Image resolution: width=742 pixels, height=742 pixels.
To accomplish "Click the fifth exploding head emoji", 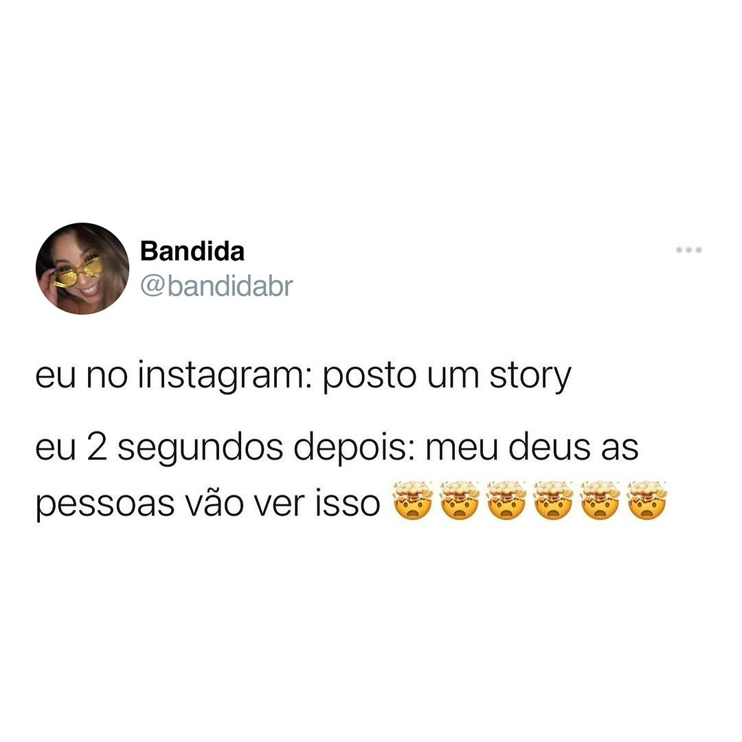I will click(600, 501).
